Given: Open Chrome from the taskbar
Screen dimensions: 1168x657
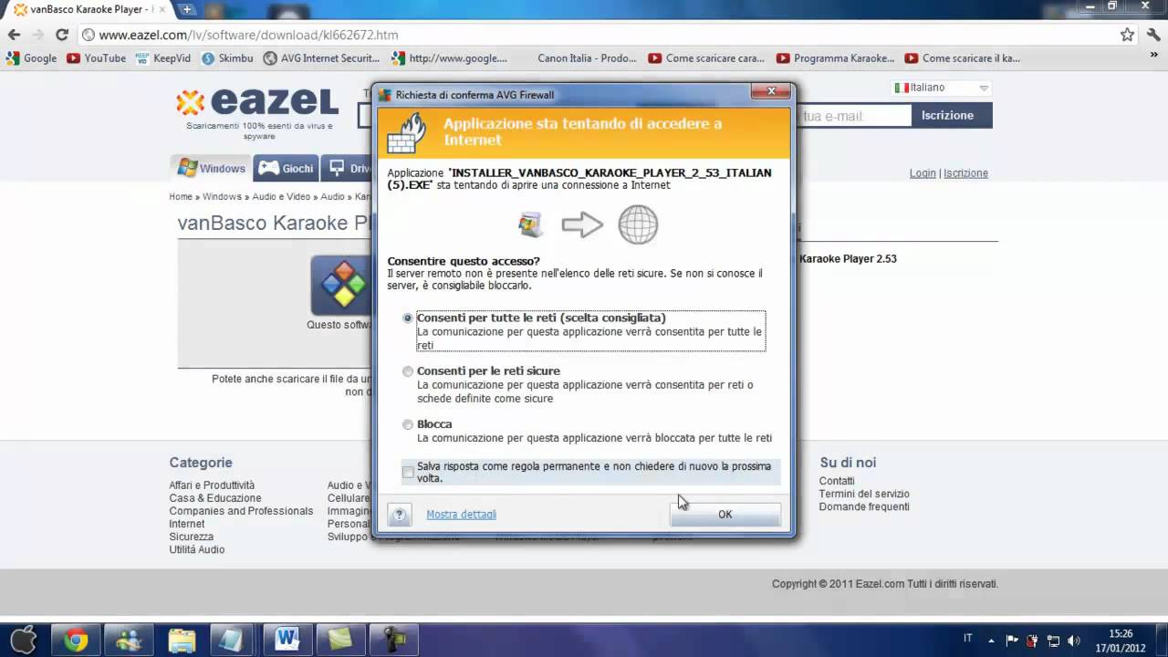Looking at the screenshot, I should [76, 640].
